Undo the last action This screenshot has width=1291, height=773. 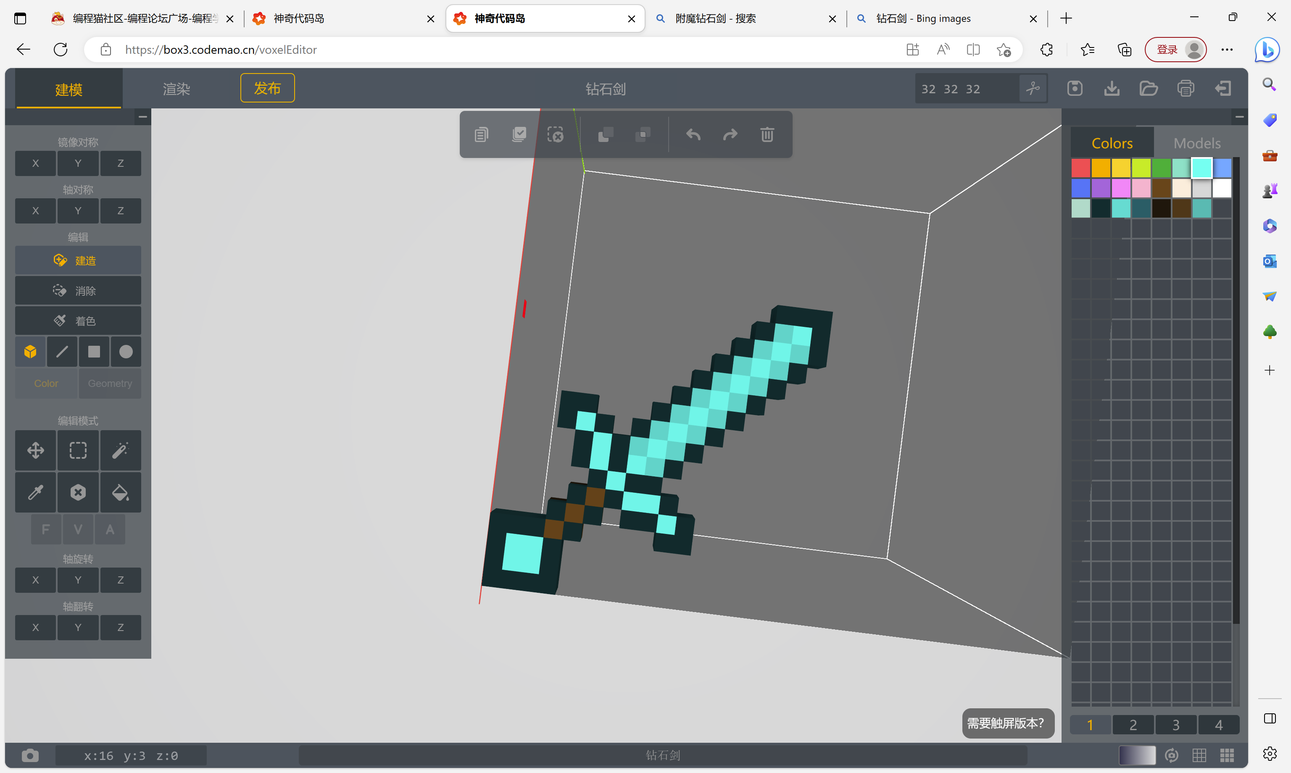coord(693,135)
